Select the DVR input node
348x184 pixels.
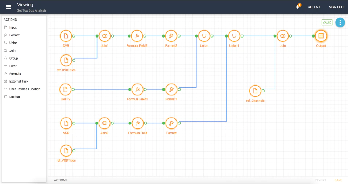point(66,36)
